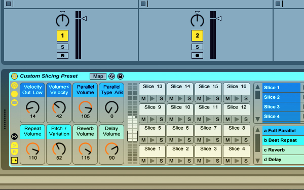Solo track 2 with S button
The width and height of the screenshot is (304, 190).
pos(197,47)
